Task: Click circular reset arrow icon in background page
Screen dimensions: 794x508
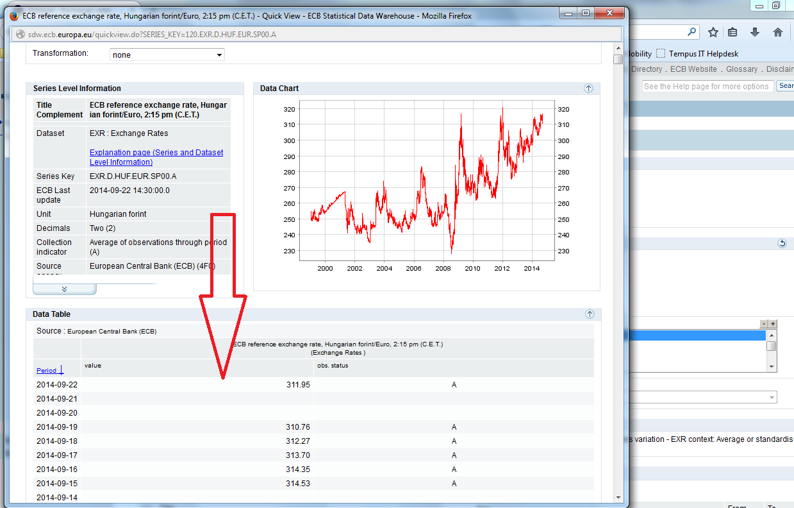Action: pyautogui.click(x=781, y=243)
